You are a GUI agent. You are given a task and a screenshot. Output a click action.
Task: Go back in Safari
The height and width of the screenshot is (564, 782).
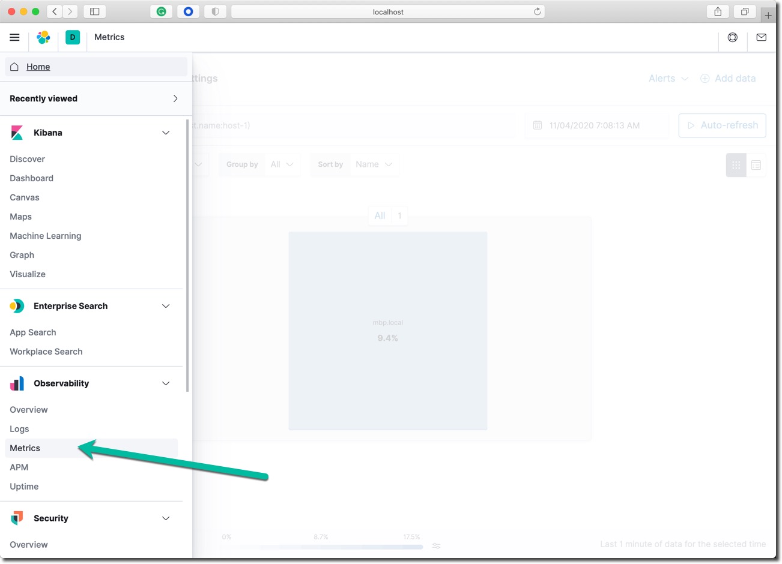point(54,11)
